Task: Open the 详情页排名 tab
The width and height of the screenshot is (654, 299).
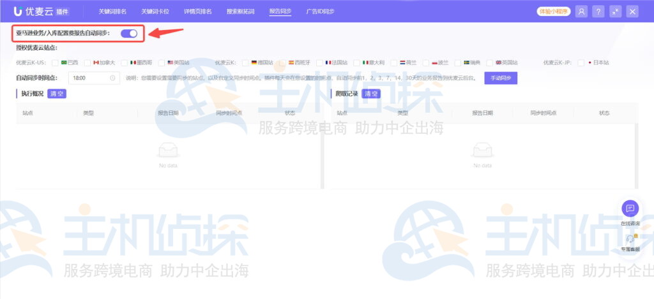Action: (198, 11)
